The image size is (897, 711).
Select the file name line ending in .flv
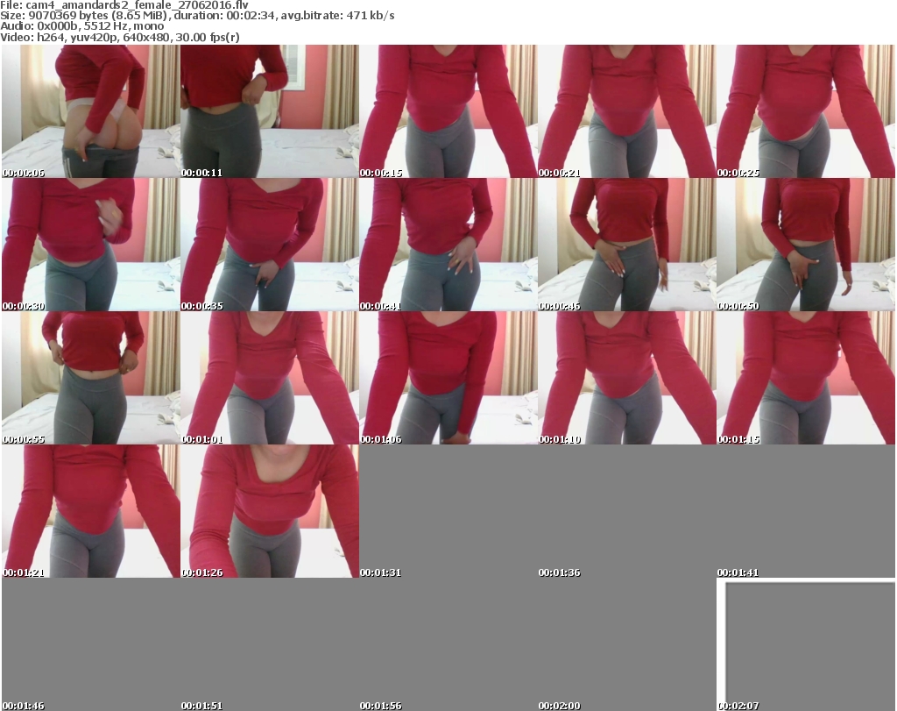click(x=124, y=5)
